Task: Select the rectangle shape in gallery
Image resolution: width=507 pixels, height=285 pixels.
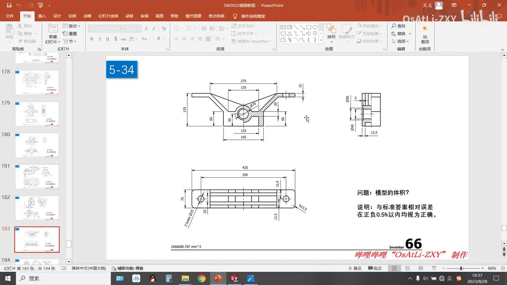Action: [309, 27]
